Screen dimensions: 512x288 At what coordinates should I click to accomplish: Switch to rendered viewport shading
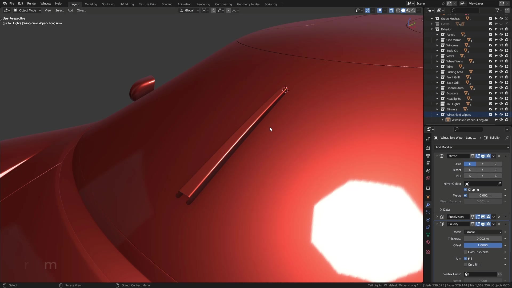(x=413, y=10)
